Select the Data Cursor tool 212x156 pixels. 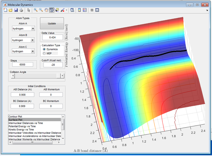(x=57, y=10)
